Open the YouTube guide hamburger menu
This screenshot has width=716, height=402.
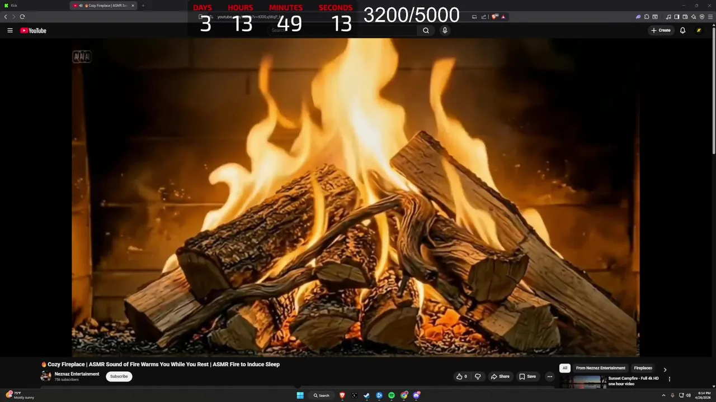click(x=10, y=31)
